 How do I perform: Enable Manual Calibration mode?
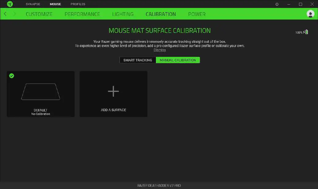click(178, 60)
